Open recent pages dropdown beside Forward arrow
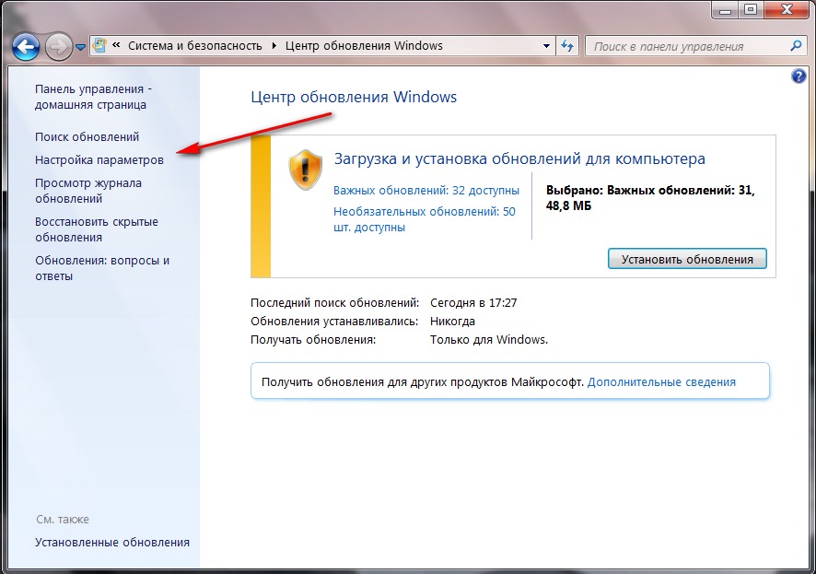 pyautogui.click(x=80, y=47)
